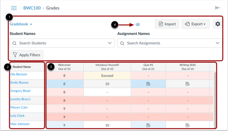This screenshot has height=131, width=228.
Task: Click Emily Boone's Quiz #1 submission icon
Action: point(148,84)
